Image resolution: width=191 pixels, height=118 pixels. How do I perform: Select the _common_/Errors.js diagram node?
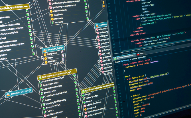pos(19,93)
